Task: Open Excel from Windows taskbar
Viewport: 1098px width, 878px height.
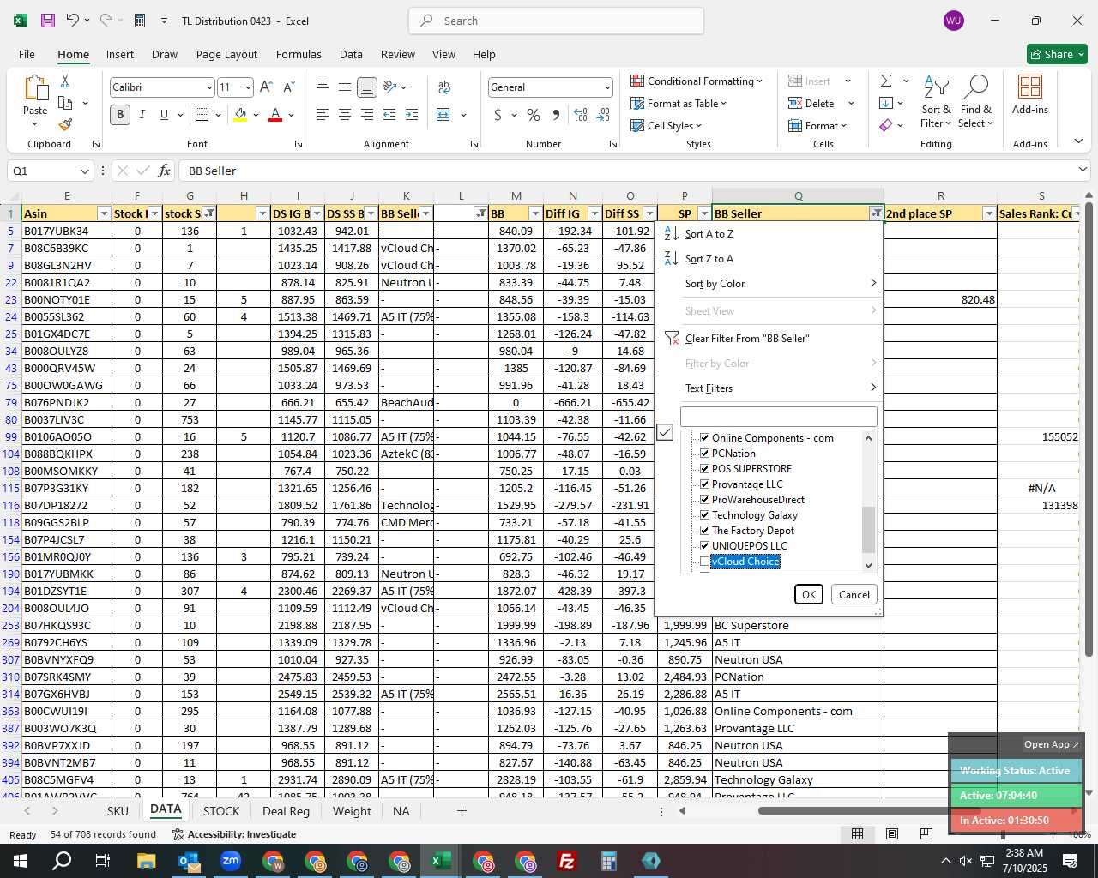Action: click(x=441, y=861)
